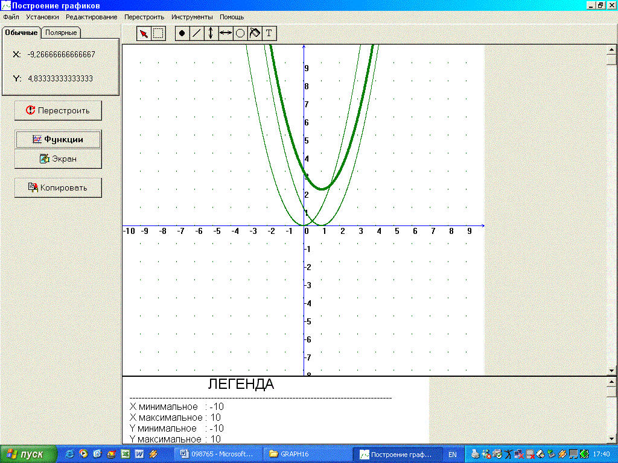Pick the diagonal line drawing tool
The width and height of the screenshot is (618, 463).
click(196, 34)
